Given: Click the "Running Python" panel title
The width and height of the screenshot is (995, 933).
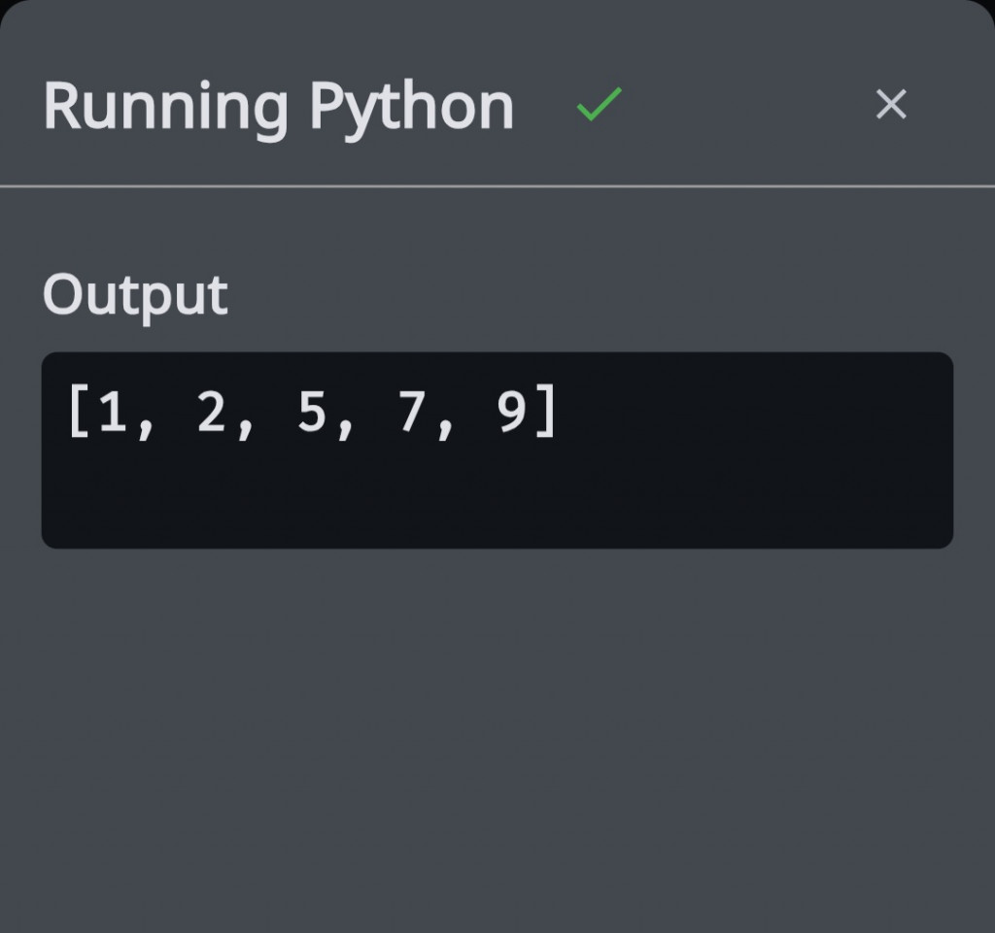Looking at the screenshot, I should [x=278, y=107].
